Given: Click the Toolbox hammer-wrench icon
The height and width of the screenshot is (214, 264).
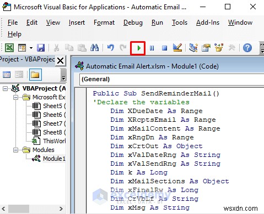Looking at the screenshot, I should pos(232,48).
